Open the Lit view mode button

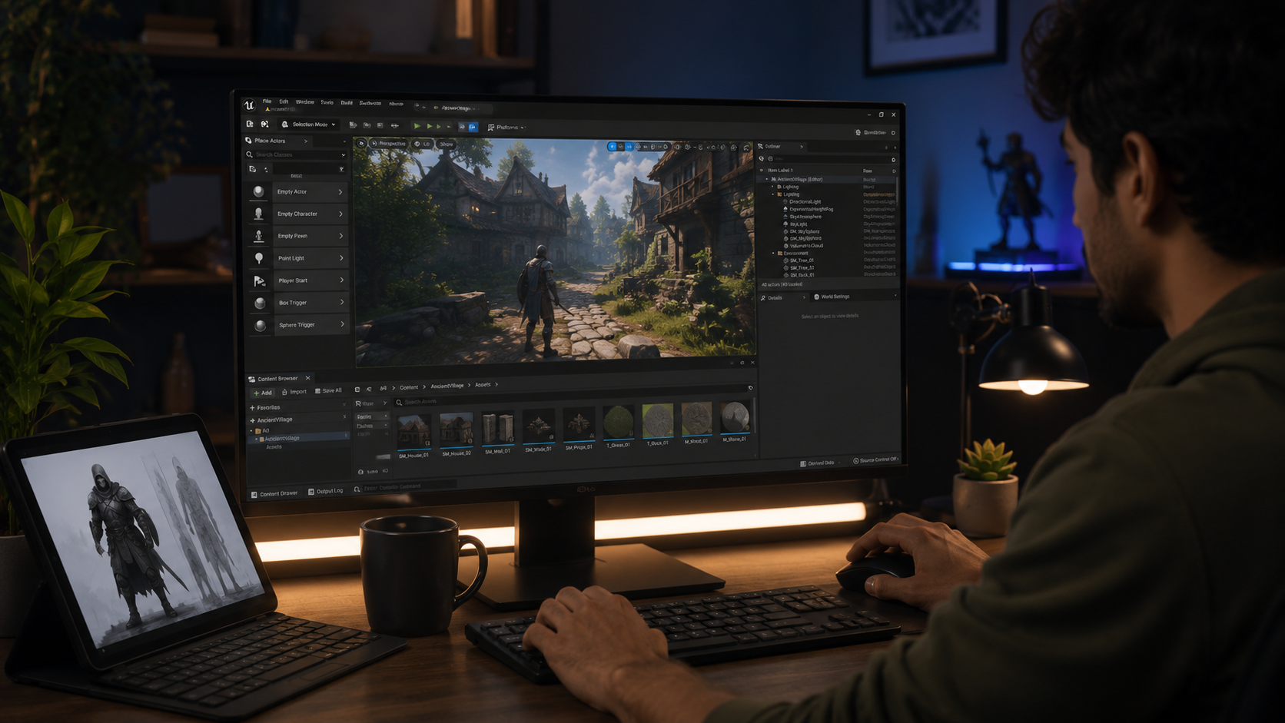423,144
